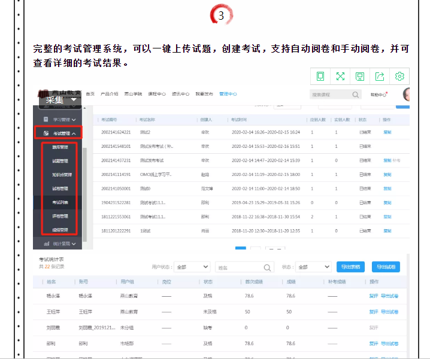Image resolution: width=430 pixels, height=359 pixels.
Task: Click 复评 in 邵利 row
Action: click(374, 343)
